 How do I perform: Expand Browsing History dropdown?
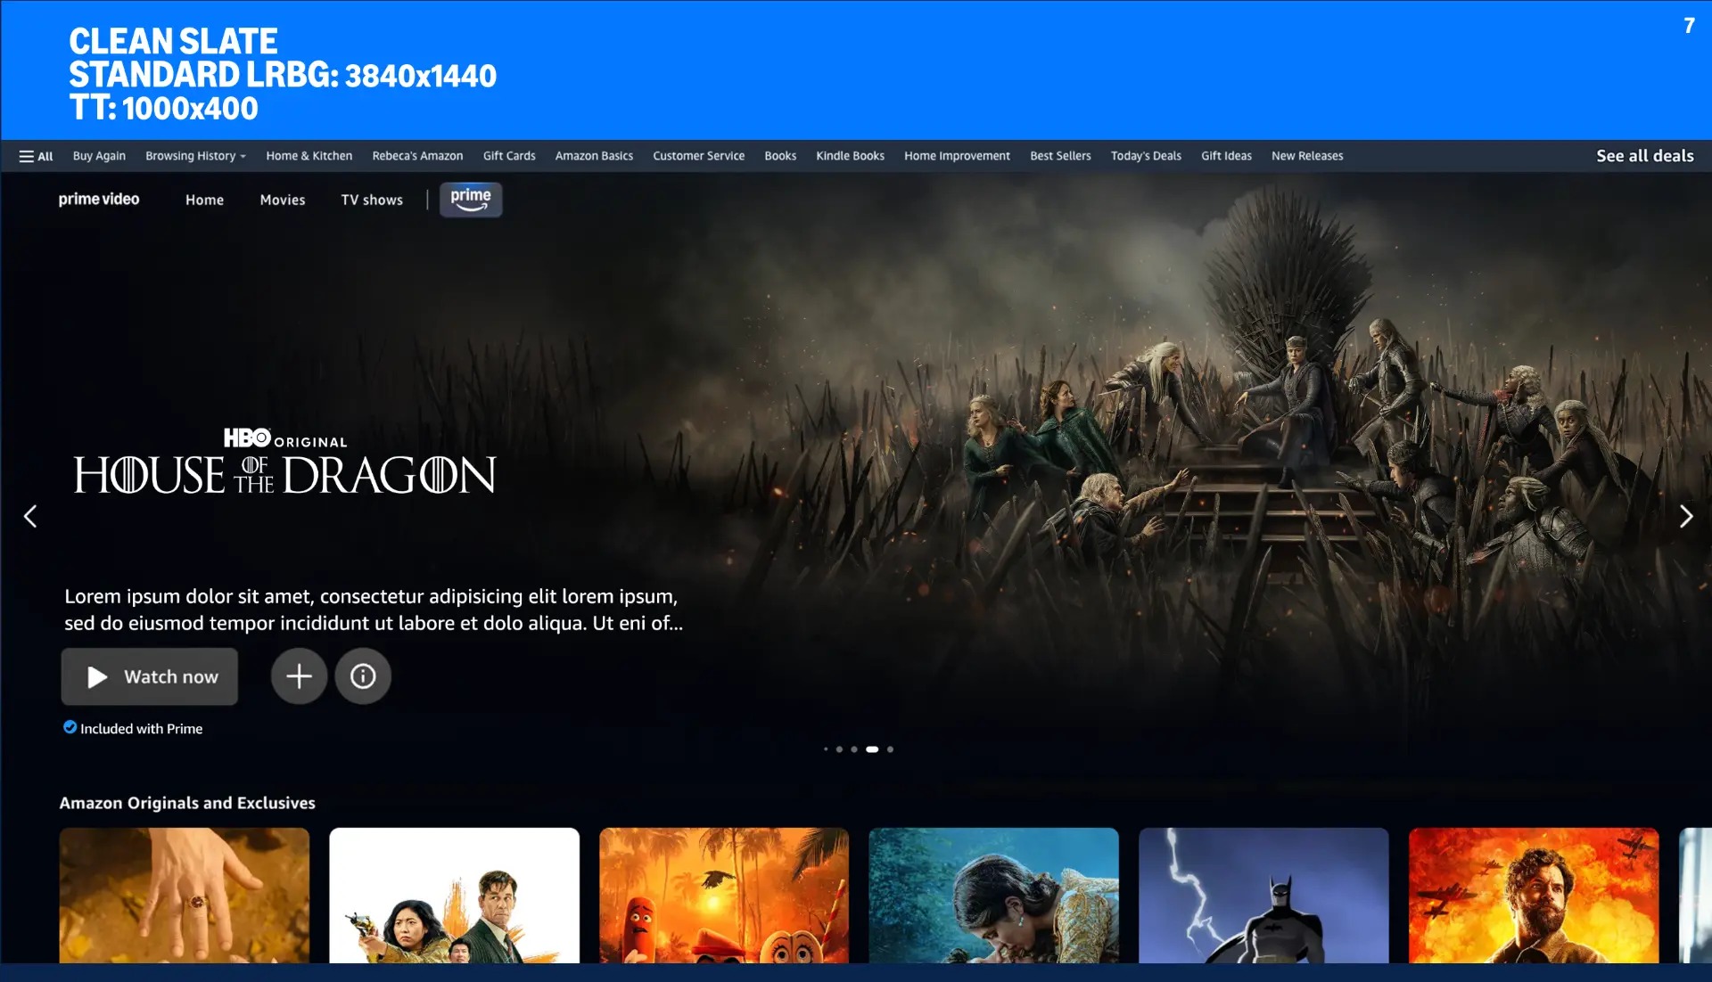(195, 156)
